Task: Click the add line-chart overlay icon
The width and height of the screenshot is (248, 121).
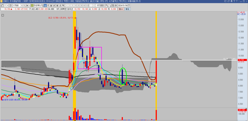Action: (110, 5)
